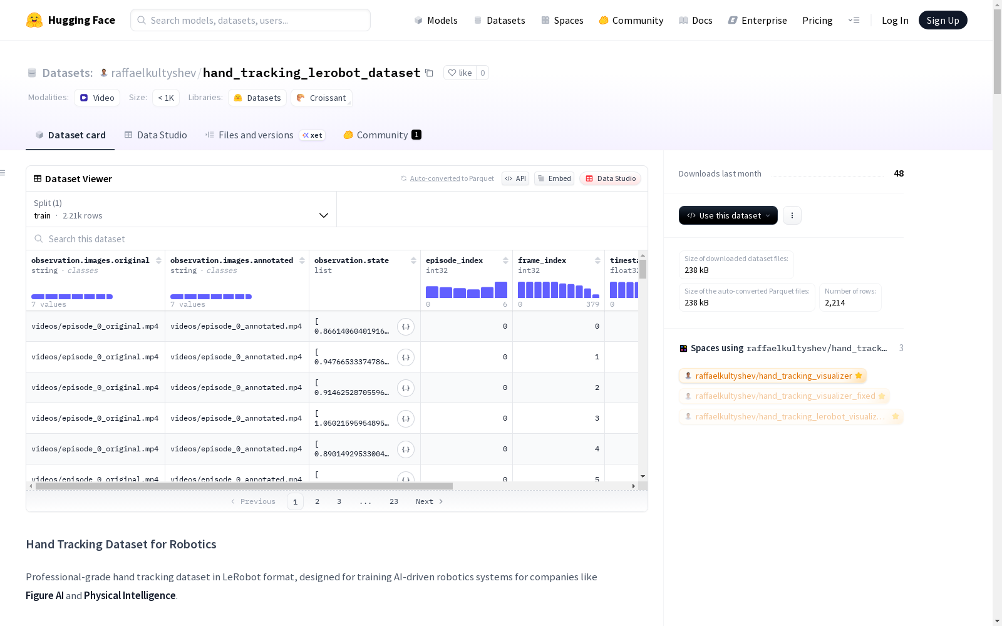Click the observation.images.original value distribution bar

click(x=72, y=297)
